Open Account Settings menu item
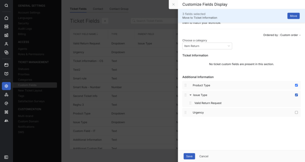This screenshot has height=162, width=305. (29, 13)
